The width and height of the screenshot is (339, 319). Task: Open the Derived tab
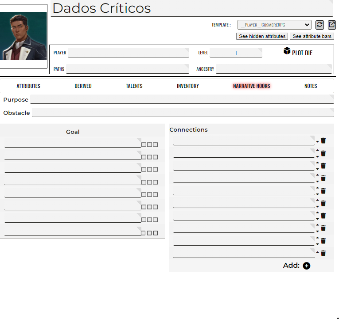(x=83, y=86)
